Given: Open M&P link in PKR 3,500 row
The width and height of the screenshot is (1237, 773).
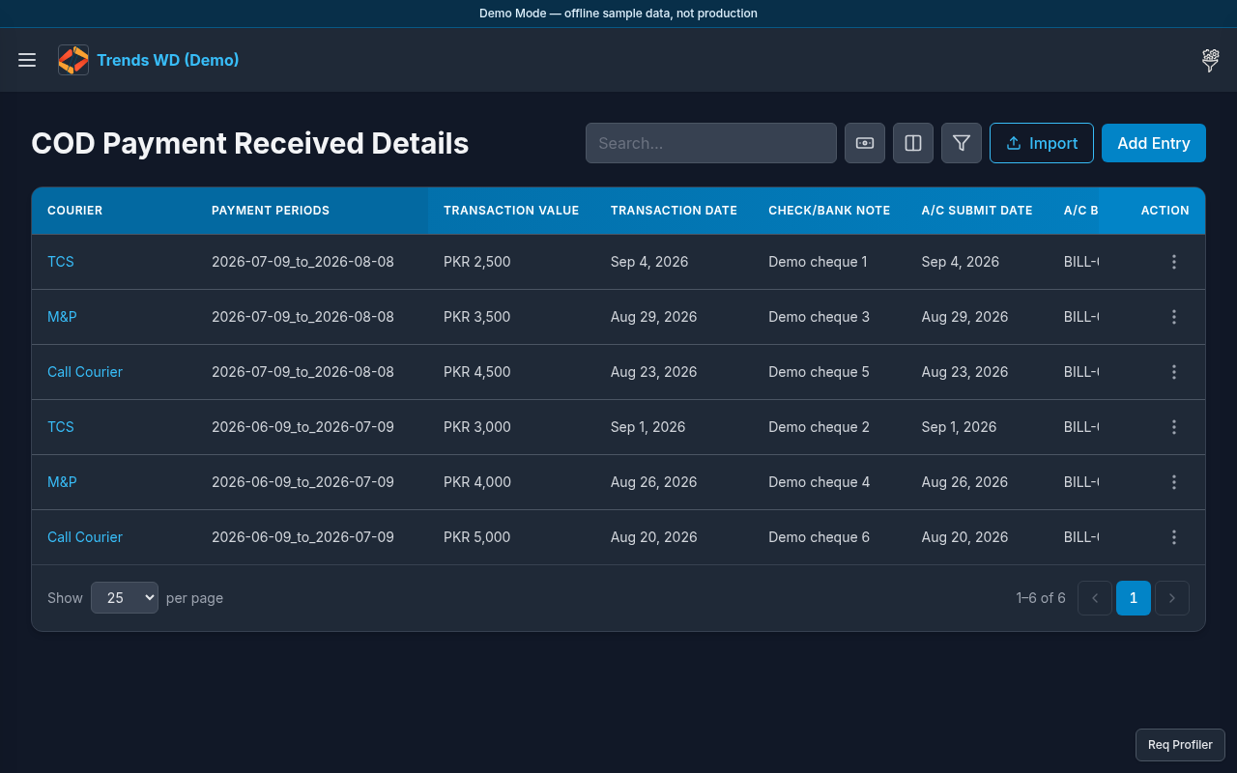Looking at the screenshot, I should (62, 317).
